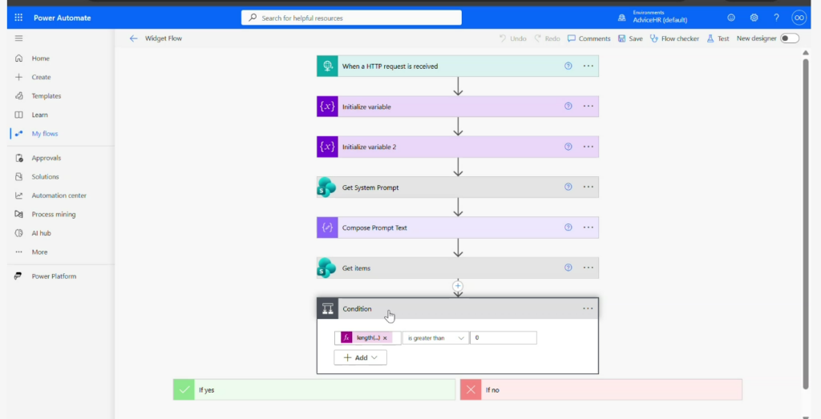This screenshot has height=419, width=821.
Task: Click the HTTP request trigger icon
Action: [327, 66]
